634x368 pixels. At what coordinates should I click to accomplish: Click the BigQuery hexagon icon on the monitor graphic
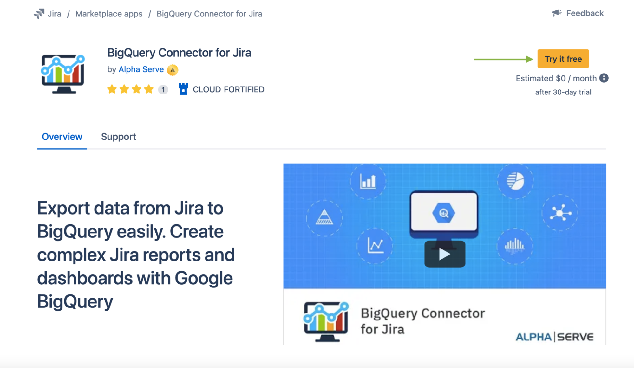tap(443, 213)
